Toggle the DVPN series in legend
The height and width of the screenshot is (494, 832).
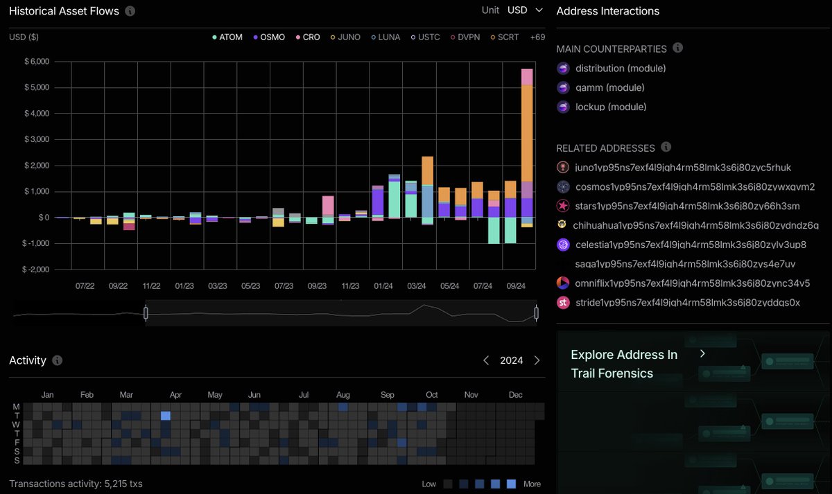tap(465, 37)
